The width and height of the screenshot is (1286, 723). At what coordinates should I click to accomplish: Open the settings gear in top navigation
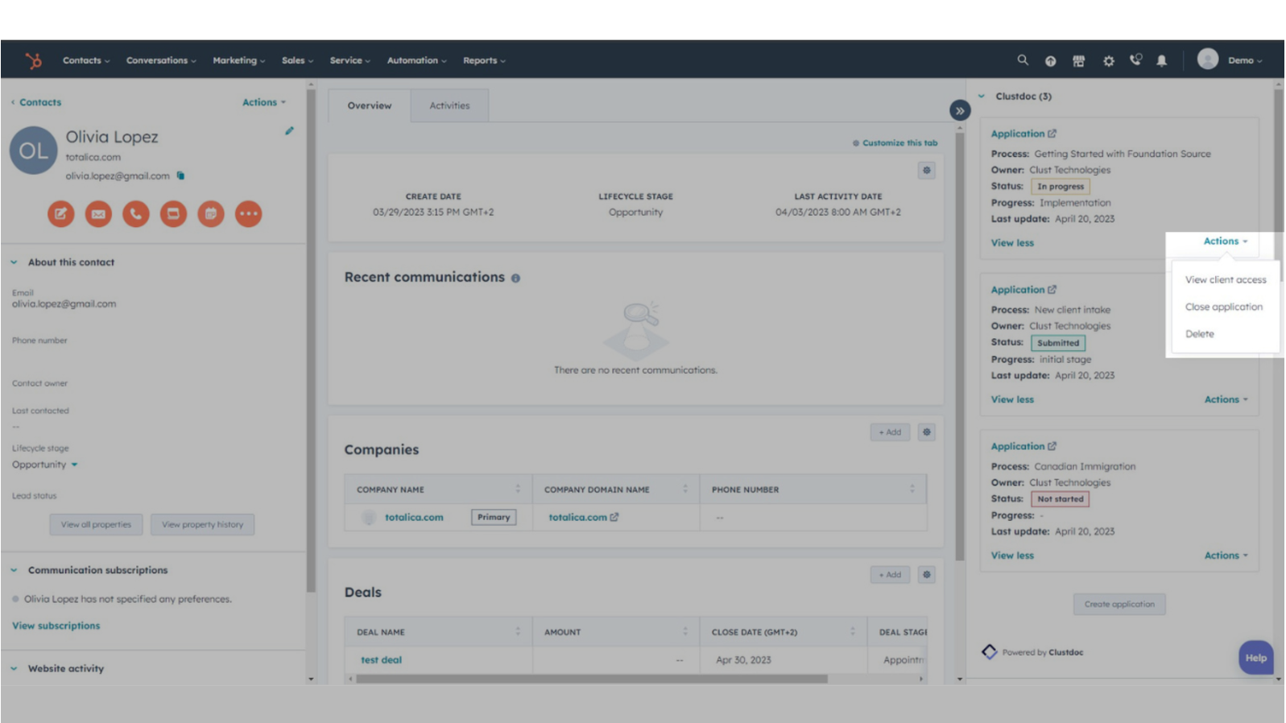(1108, 61)
